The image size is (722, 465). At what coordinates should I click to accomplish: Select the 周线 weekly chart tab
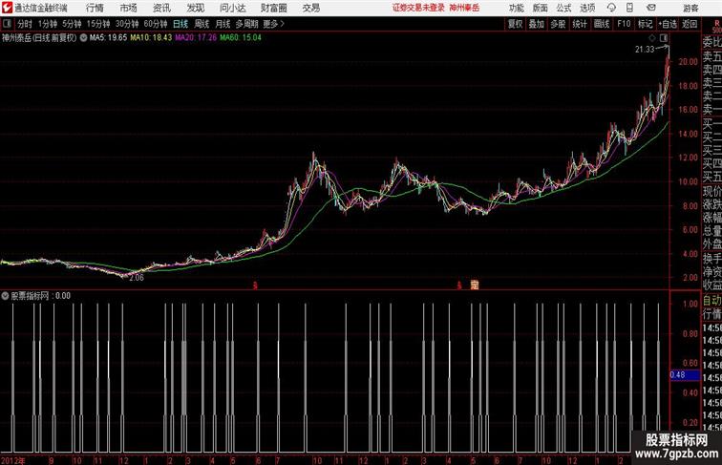coord(202,24)
